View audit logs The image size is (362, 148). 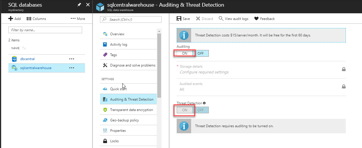(234, 18)
